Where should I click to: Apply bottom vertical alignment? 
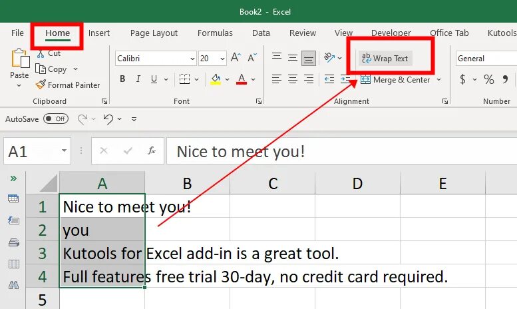pyautogui.click(x=309, y=59)
